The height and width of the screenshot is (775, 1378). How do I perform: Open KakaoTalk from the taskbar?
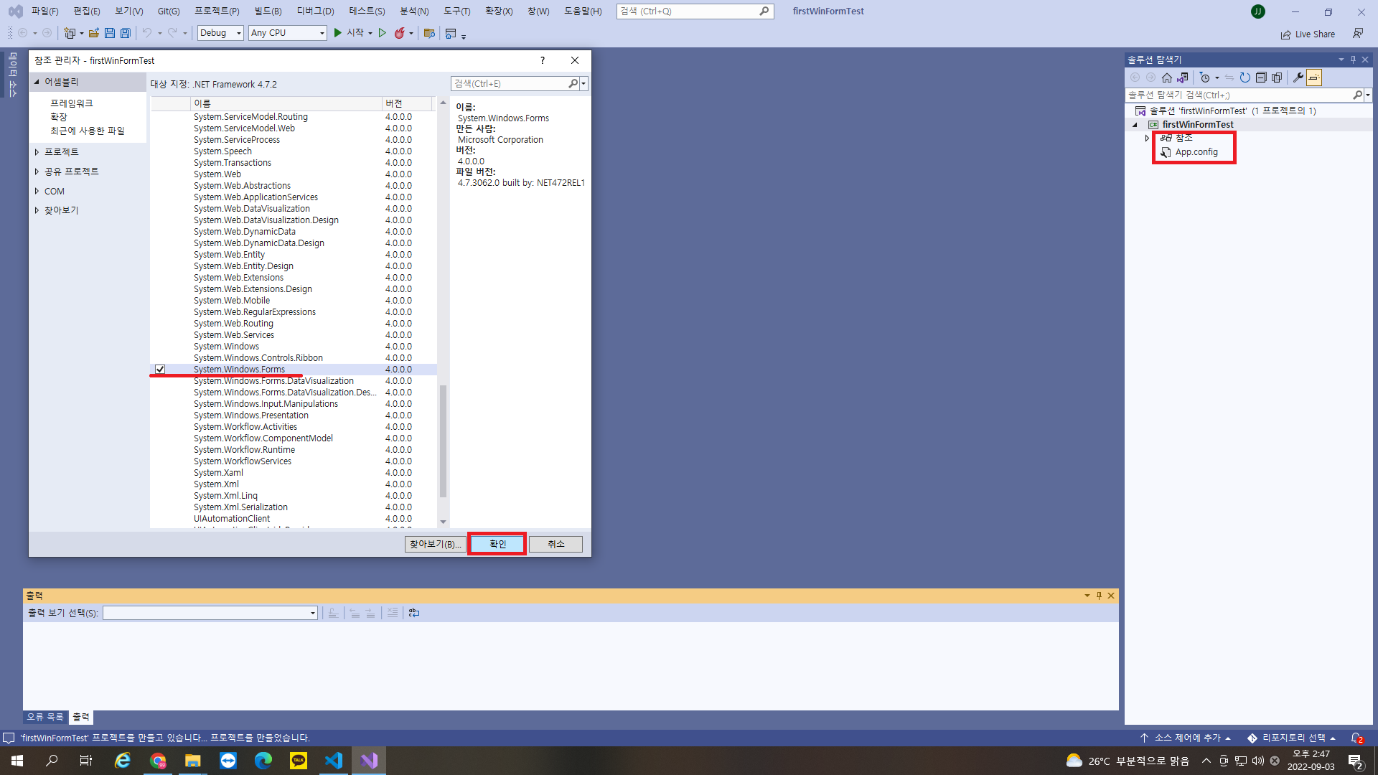tap(299, 761)
